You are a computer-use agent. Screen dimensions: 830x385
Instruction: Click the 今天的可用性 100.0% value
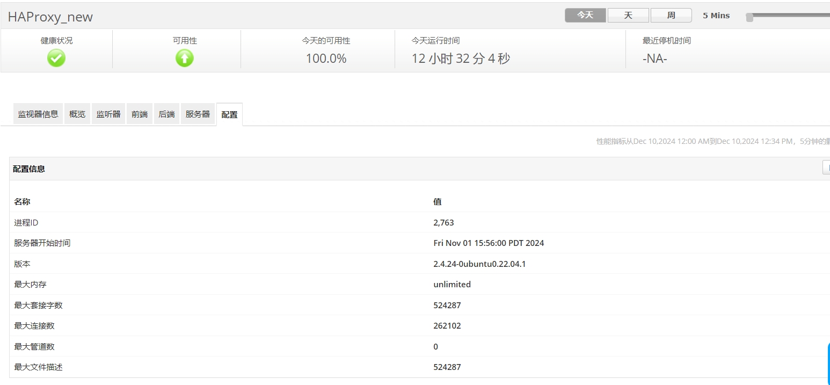[326, 59]
